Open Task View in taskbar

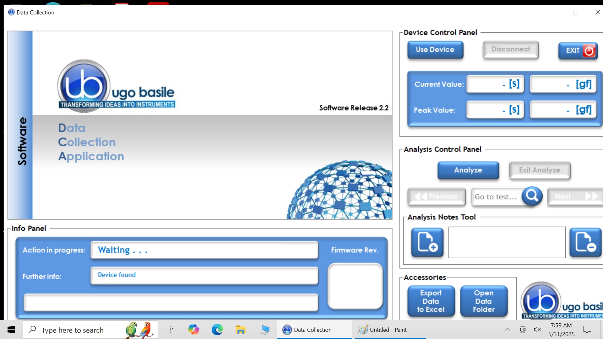(170, 330)
